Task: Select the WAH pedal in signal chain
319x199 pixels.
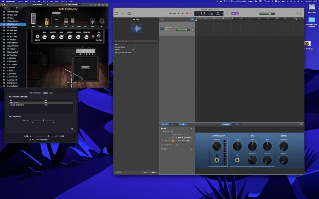Action: [x=33, y=19]
